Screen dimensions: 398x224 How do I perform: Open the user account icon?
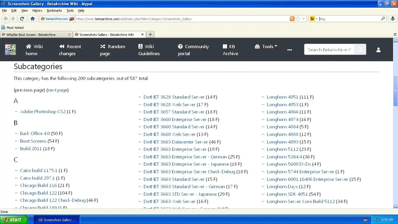point(378,50)
